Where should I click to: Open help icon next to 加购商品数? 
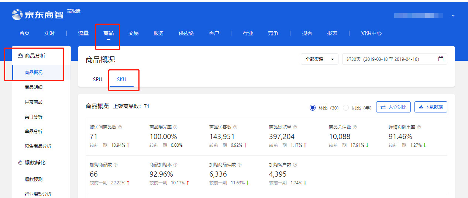(x=115, y=165)
